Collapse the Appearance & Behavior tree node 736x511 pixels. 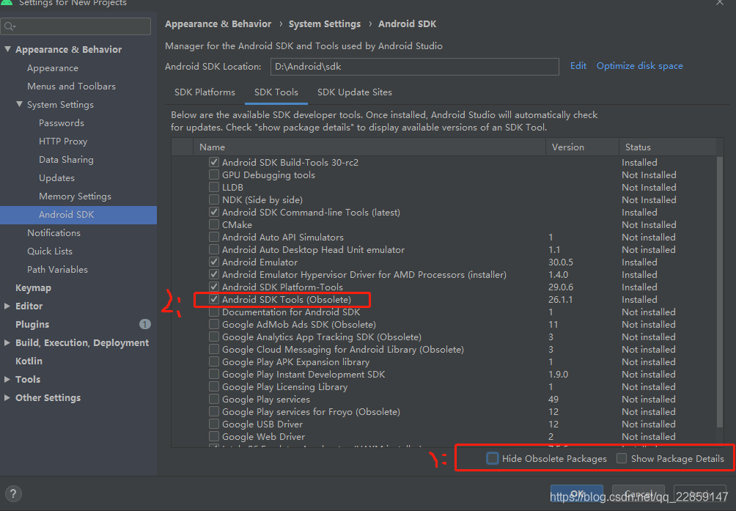click(7, 49)
